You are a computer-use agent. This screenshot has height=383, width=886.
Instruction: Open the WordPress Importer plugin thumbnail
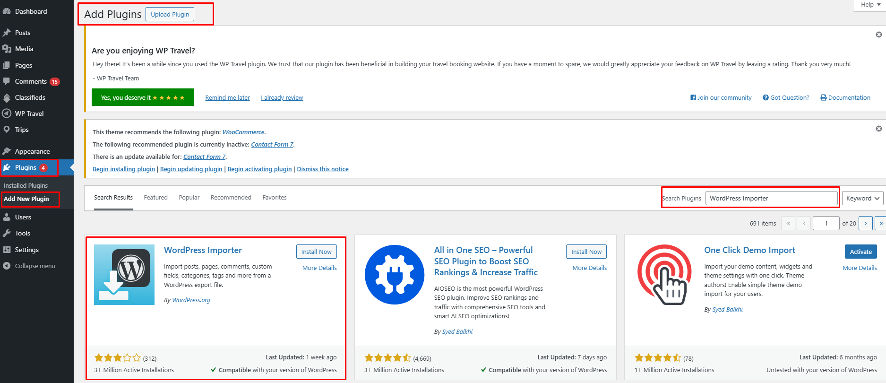pyautogui.click(x=124, y=275)
